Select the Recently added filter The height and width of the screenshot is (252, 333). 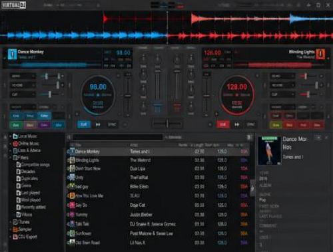click(x=31, y=207)
